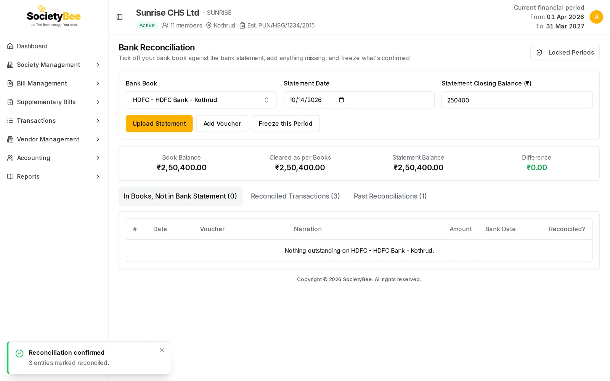This screenshot has width=610, height=381.
Task: Expand the Bill Management submenu
Action: (98, 83)
